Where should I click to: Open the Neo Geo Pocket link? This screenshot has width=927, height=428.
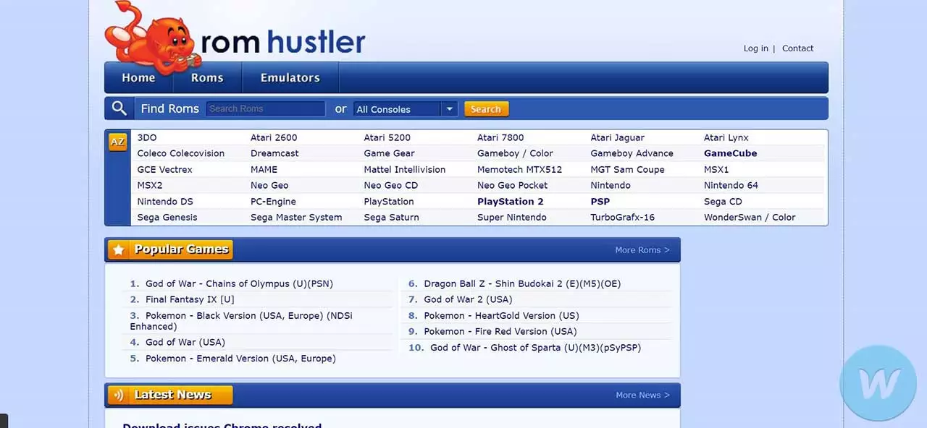coord(512,185)
